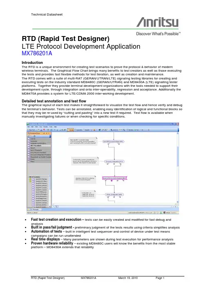206x292 pixels.
Task: Click the Anritsu logo
Action: (158, 22)
